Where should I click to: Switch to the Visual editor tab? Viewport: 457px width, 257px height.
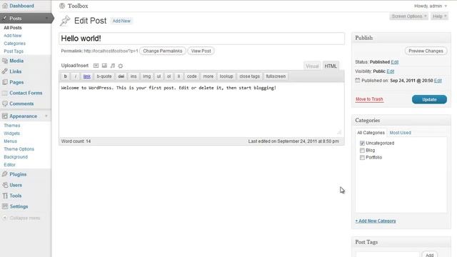coord(312,66)
